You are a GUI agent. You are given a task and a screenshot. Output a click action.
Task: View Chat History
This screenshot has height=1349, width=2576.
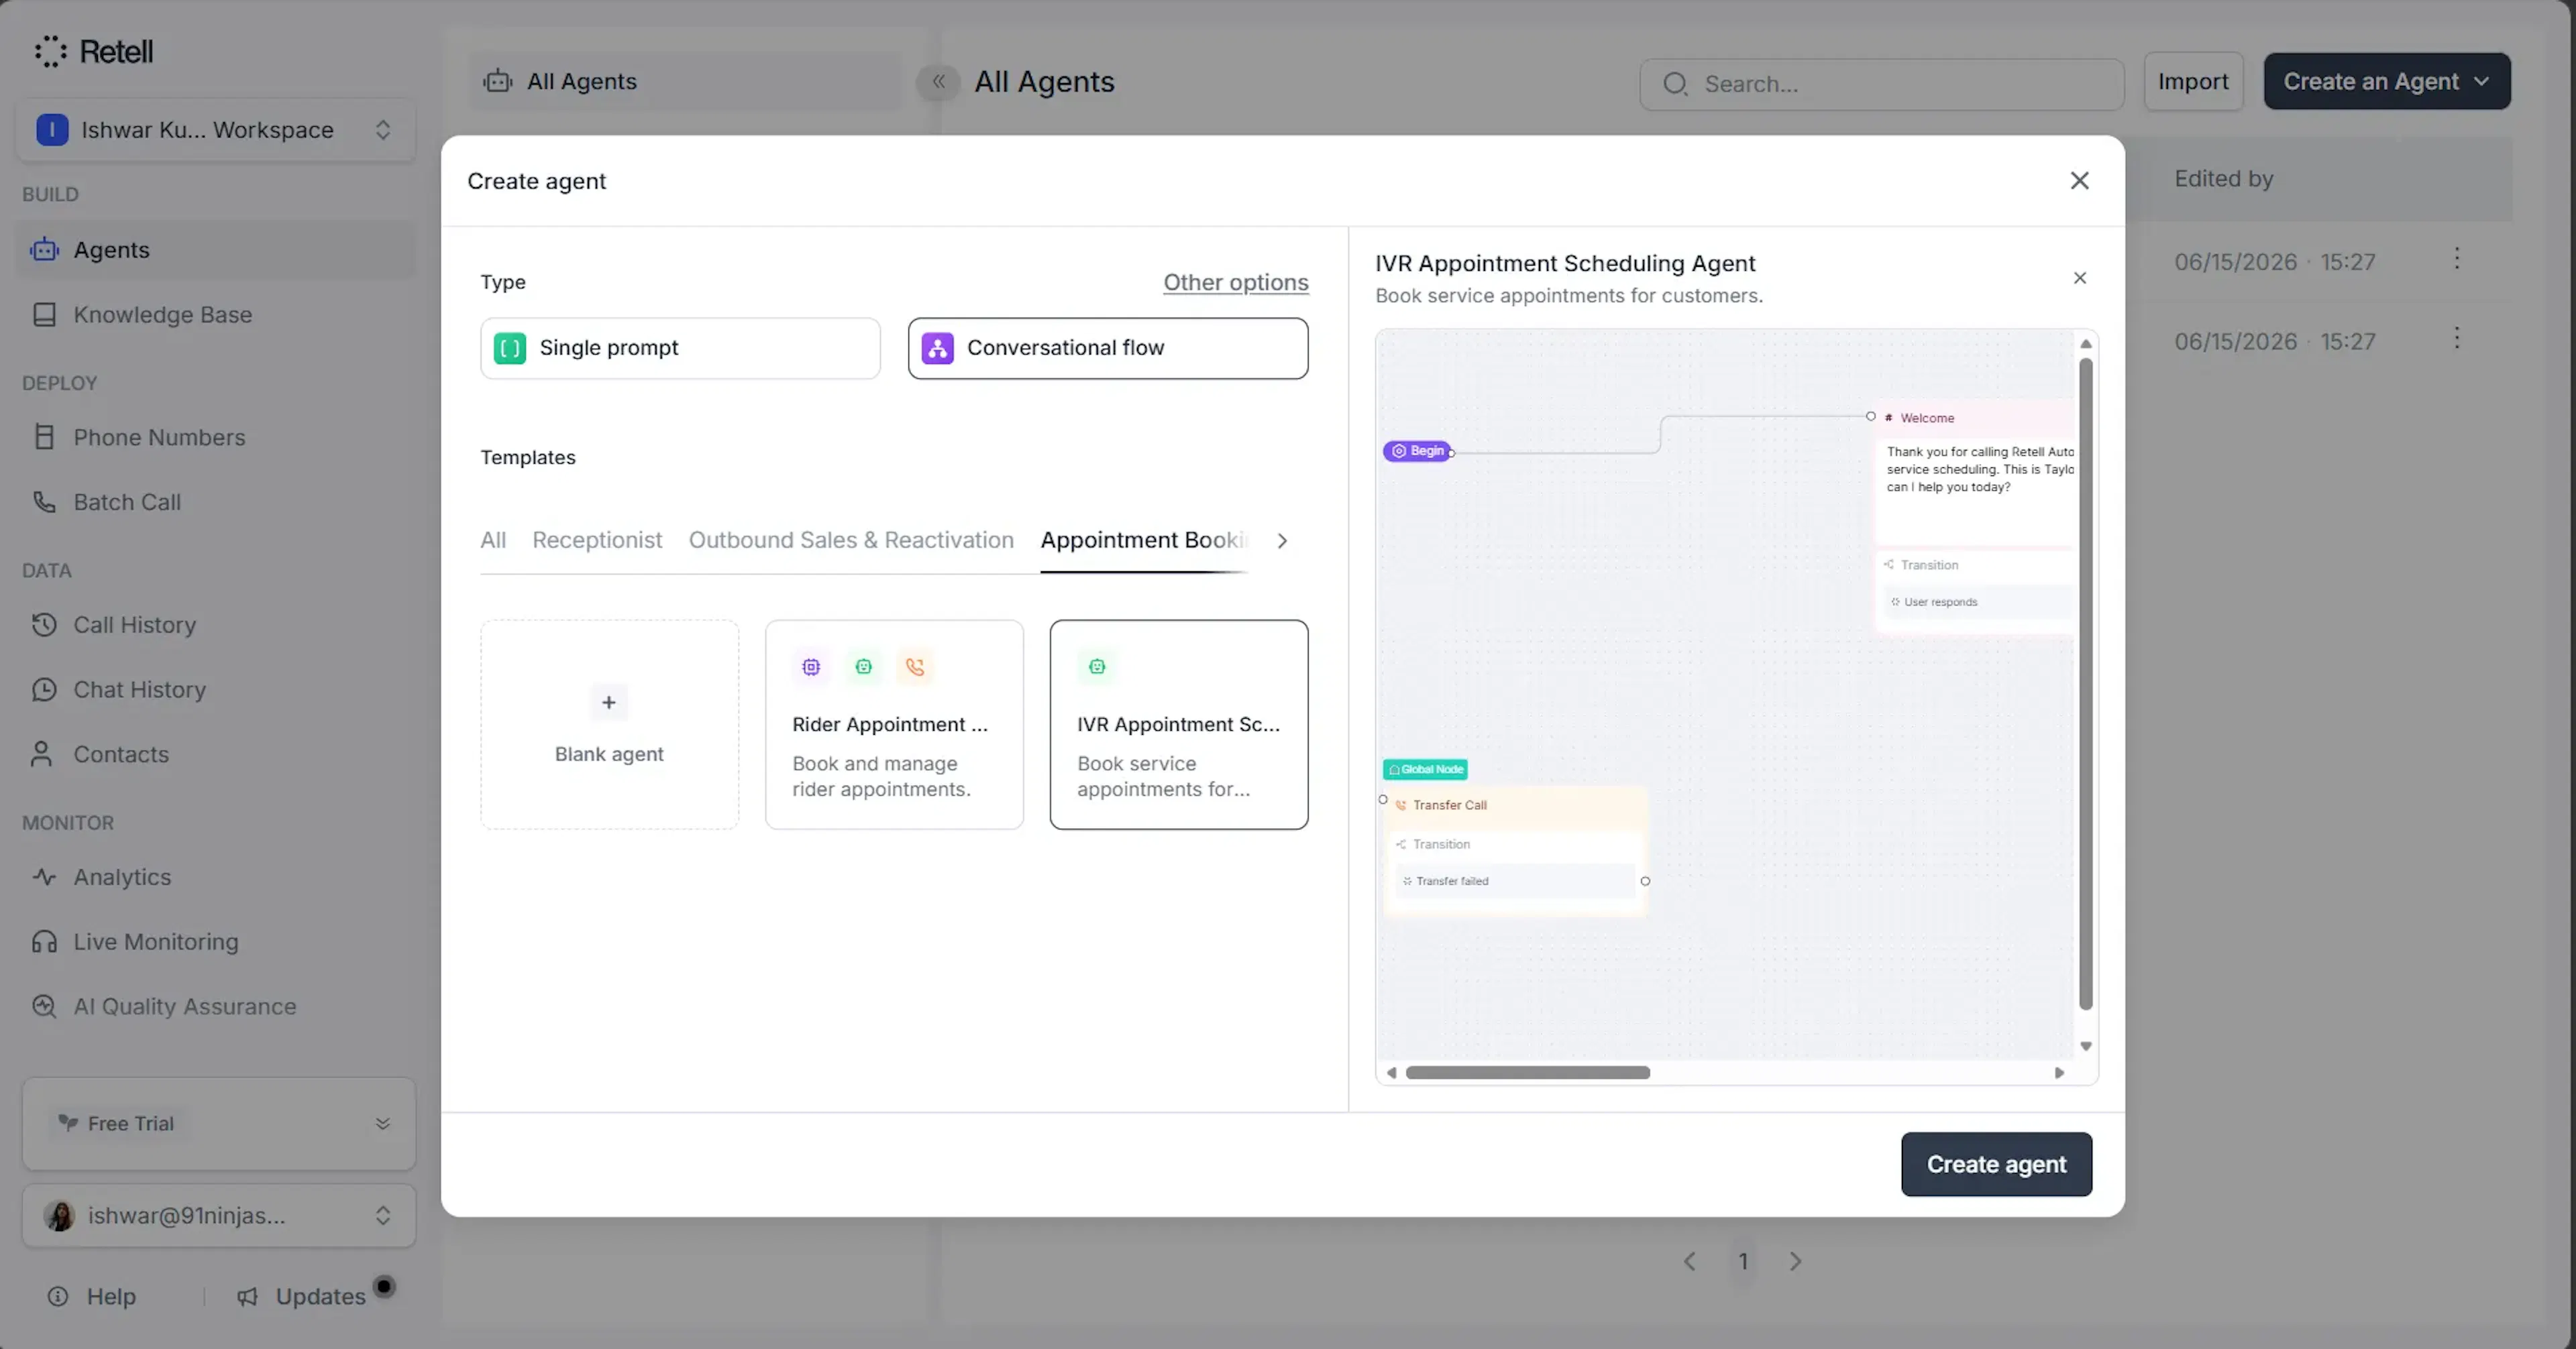point(216,691)
